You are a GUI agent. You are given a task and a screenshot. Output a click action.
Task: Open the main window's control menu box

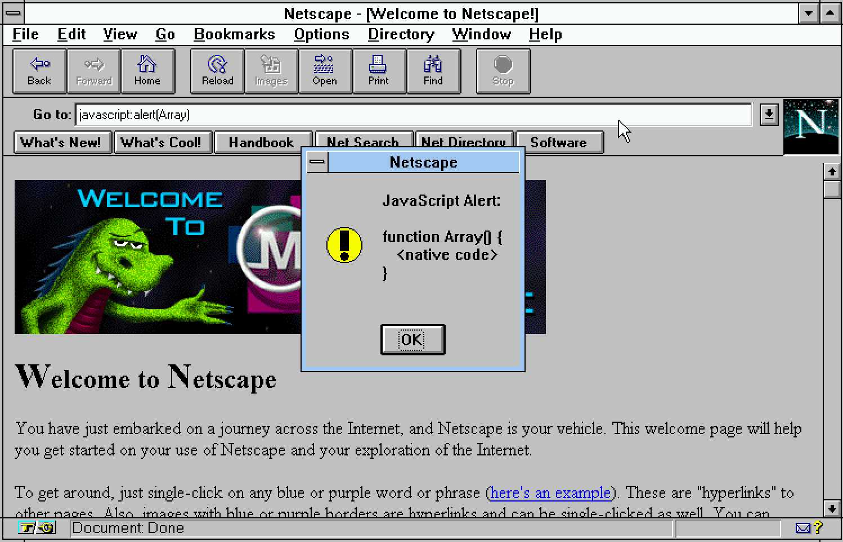(x=14, y=13)
